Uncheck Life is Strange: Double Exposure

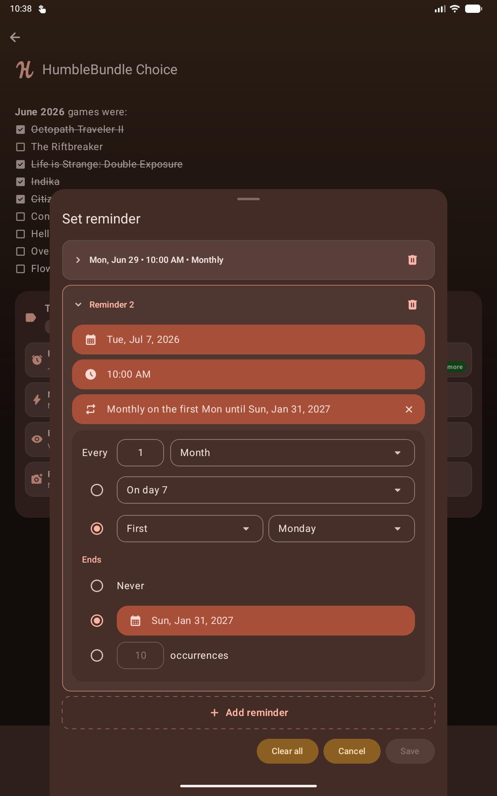pos(20,164)
